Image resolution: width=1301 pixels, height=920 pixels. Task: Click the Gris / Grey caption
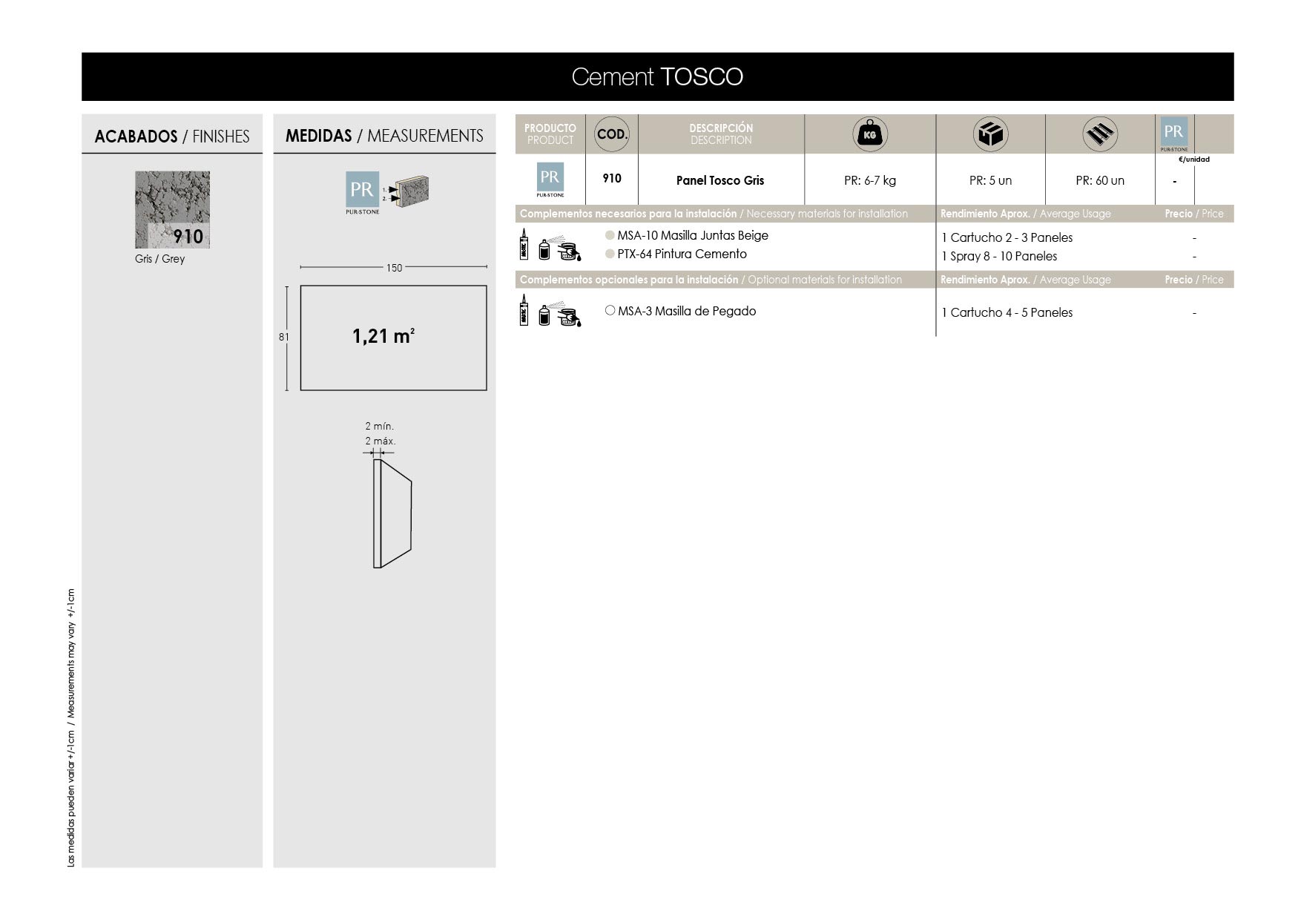(160, 259)
